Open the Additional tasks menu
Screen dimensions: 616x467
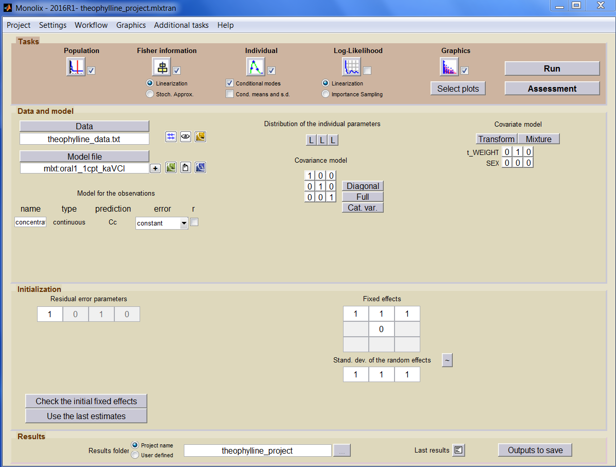181,25
